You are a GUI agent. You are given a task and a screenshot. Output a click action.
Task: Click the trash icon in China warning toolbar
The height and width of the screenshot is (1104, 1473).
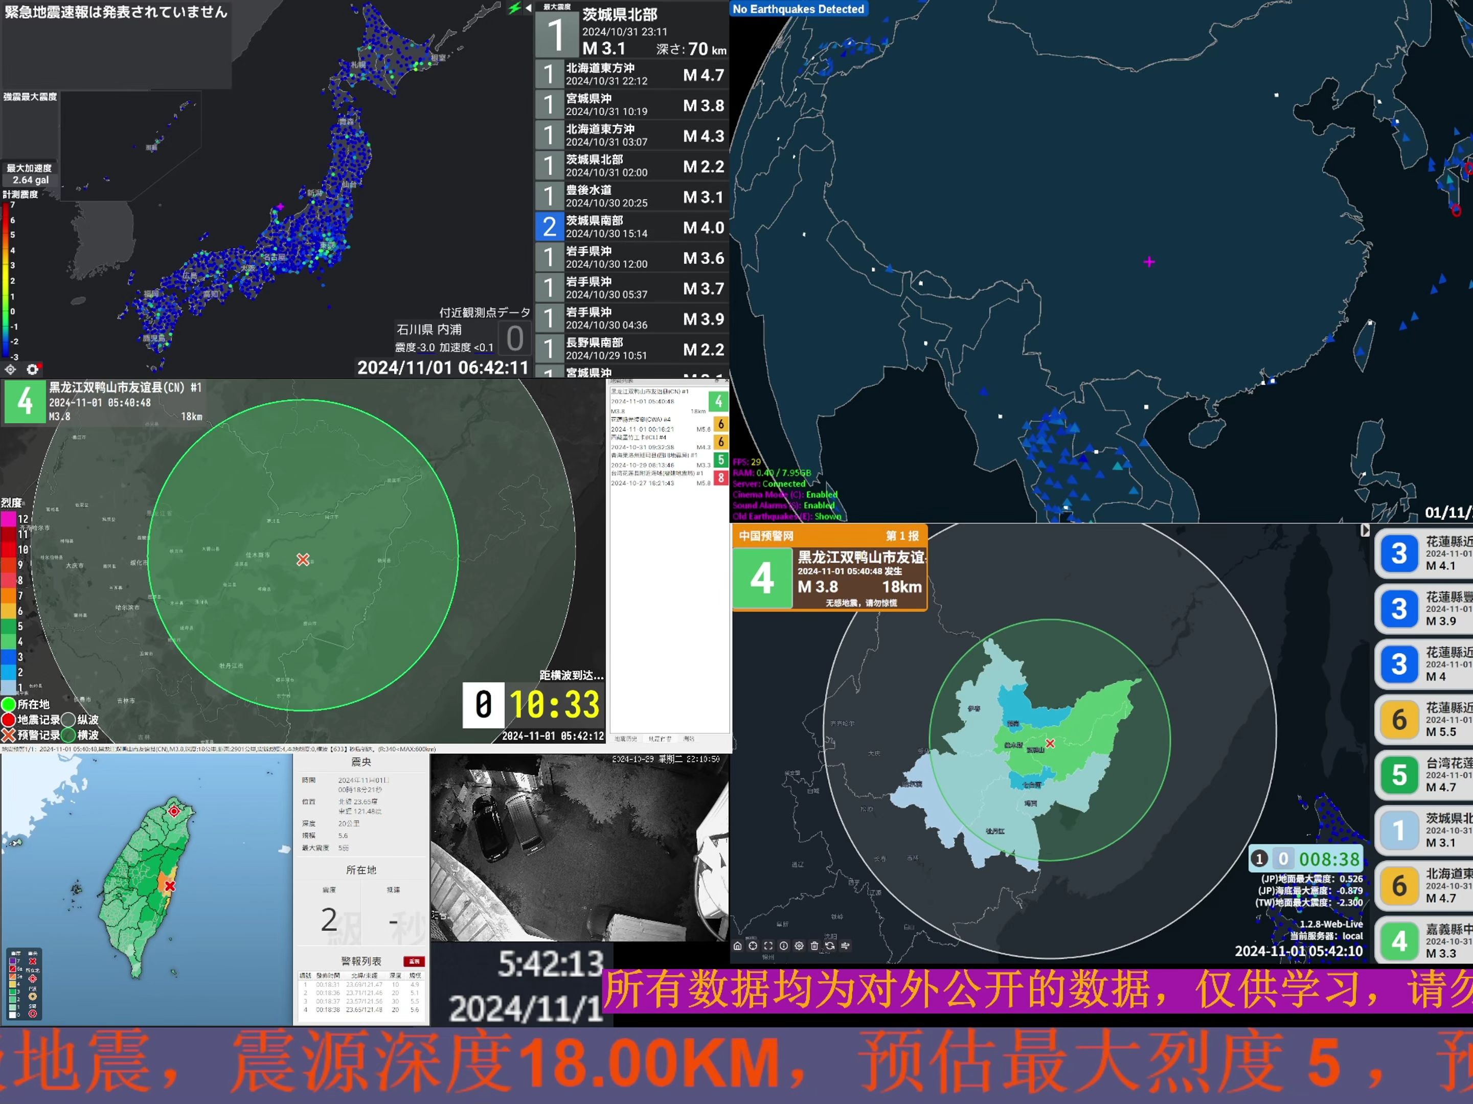click(814, 946)
